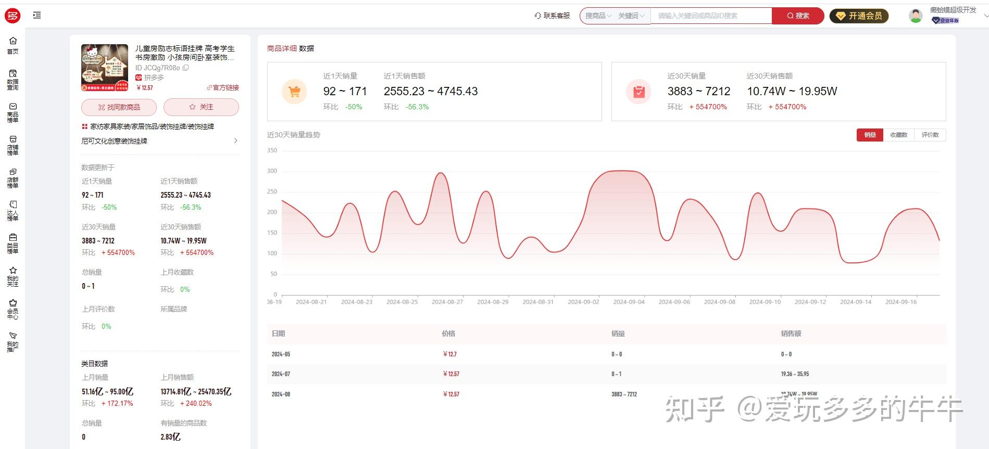This screenshot has height=449, width=989.
Task: Open 我的关注 in the sidebar
Action: click(x=12, y=276)
